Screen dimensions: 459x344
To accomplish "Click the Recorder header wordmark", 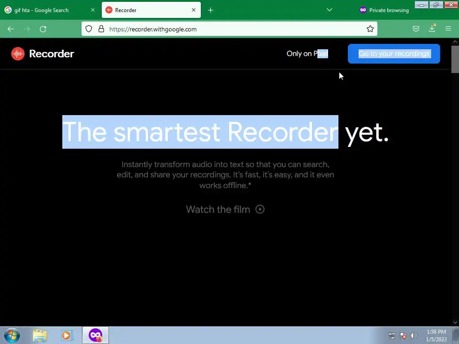I will coord(52,54).
